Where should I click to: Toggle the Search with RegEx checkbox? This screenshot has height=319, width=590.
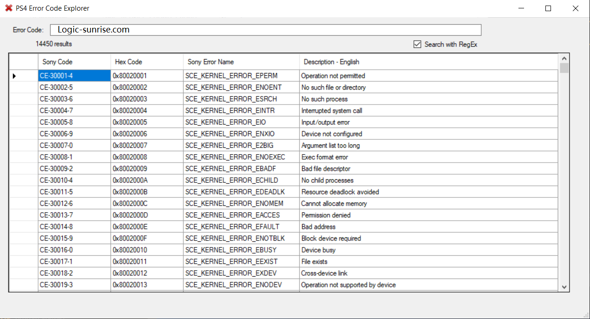click(417, 45)
